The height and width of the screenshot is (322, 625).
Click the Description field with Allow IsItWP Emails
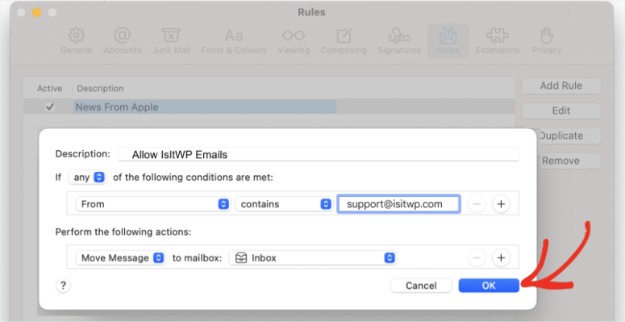[x=318, y=154]
